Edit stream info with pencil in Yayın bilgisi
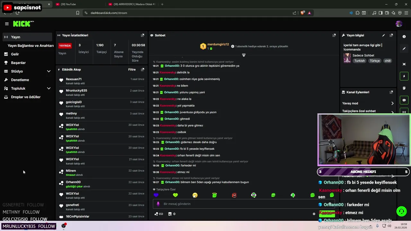Screen dimensions: 411x231 [x=383, y=35]
